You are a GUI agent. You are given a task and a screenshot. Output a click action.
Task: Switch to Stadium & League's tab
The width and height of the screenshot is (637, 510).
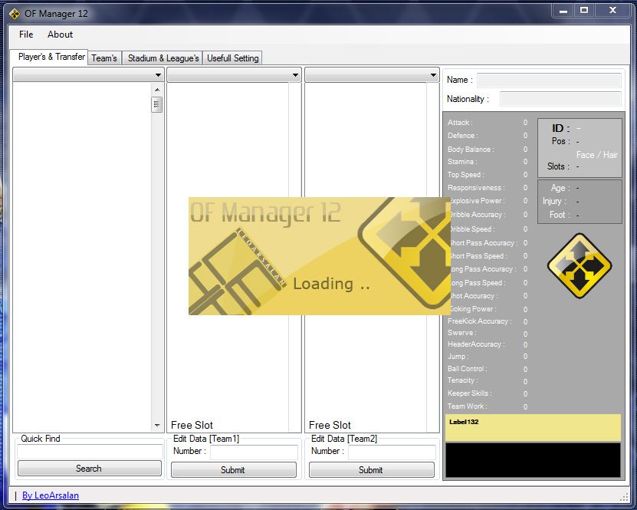pyautogui.click(x=163, y=58)
